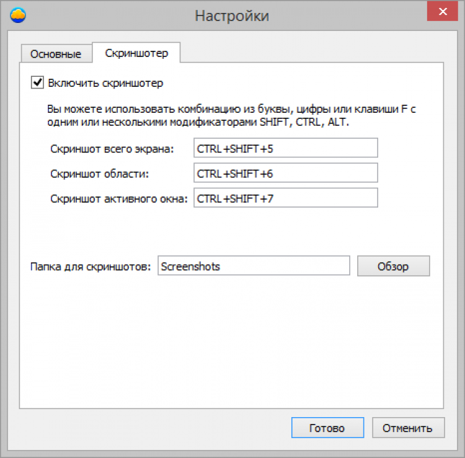Click the Скриншот активного окна label
Screen dimensions: 465x458
coord(118,199)
